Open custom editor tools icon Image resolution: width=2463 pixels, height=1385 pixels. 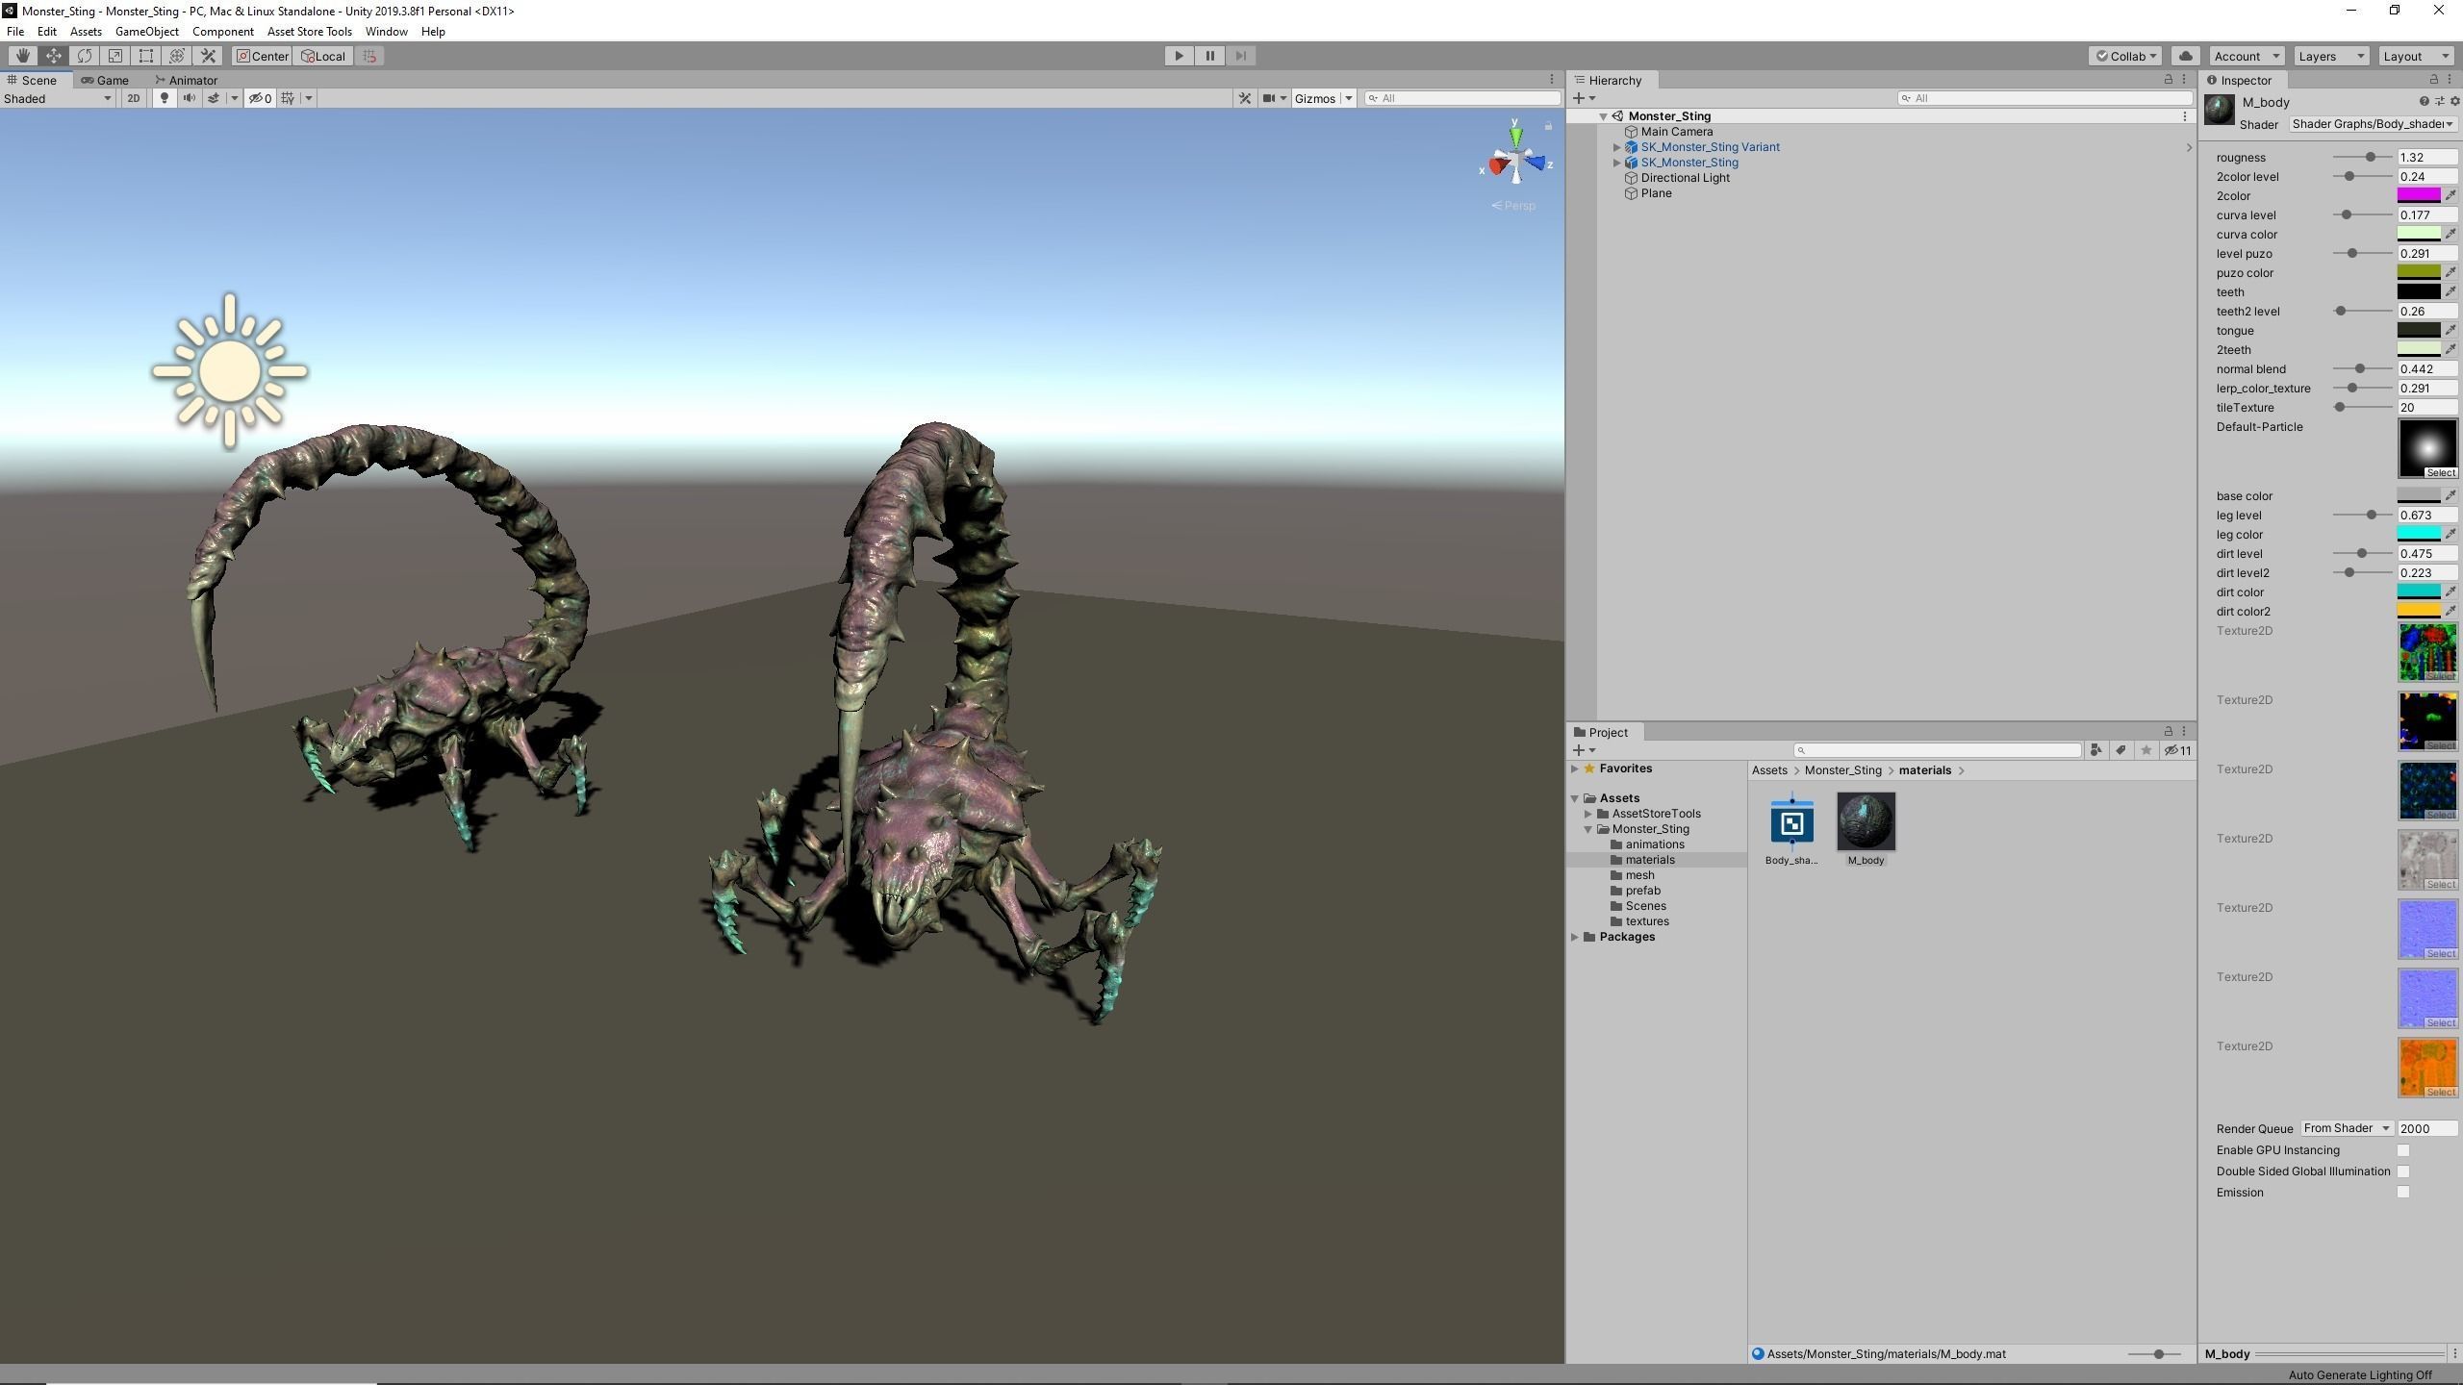click(208, 56)
